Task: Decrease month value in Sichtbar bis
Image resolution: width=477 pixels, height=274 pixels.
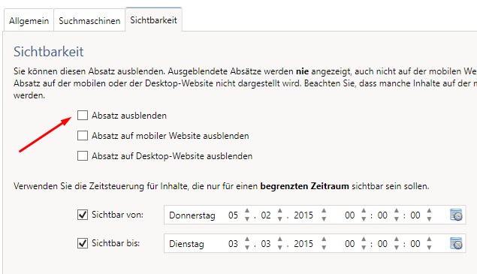Action: [x=280, y=247]
